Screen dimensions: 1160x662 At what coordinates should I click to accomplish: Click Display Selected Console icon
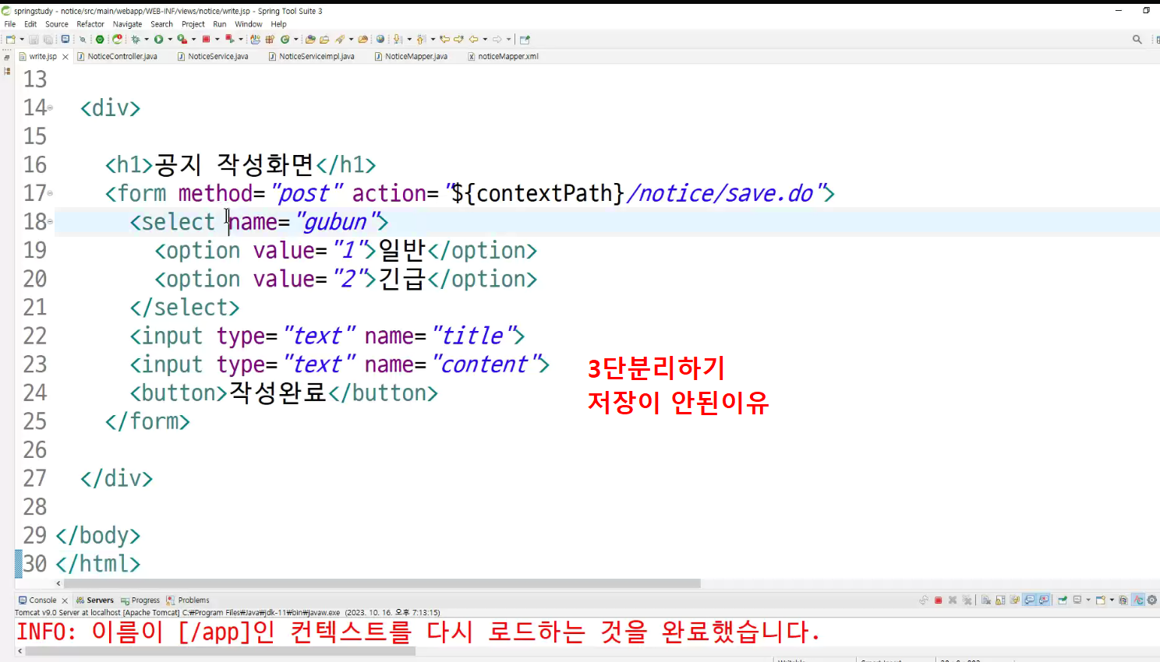(1077, 600)
